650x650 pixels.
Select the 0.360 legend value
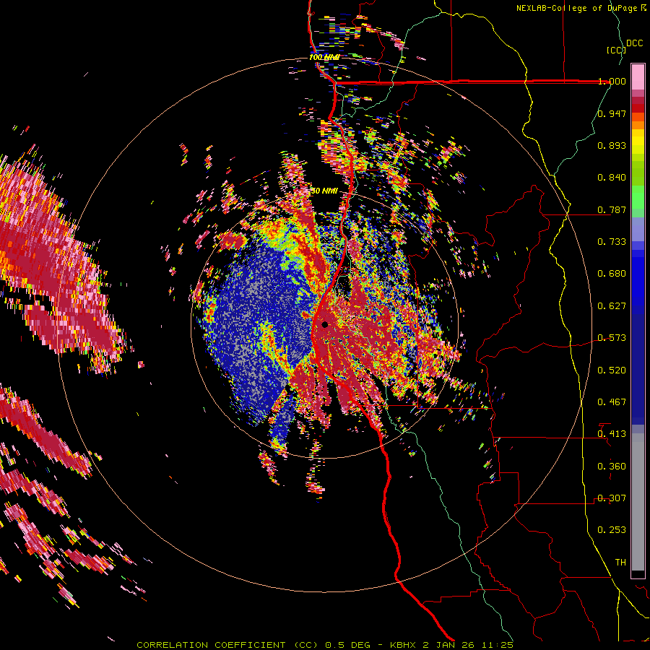(x=612, y=467)
